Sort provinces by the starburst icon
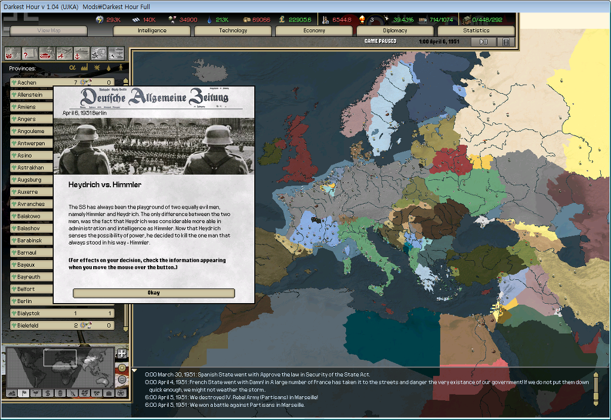The height and width of the screenshot is (420, 611). tap(97, 68)
